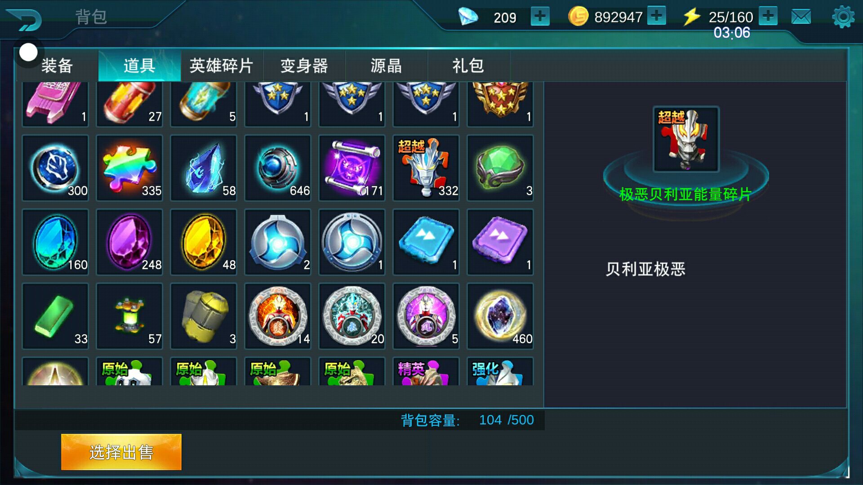Select the green emerald ring item

(500, 168)
